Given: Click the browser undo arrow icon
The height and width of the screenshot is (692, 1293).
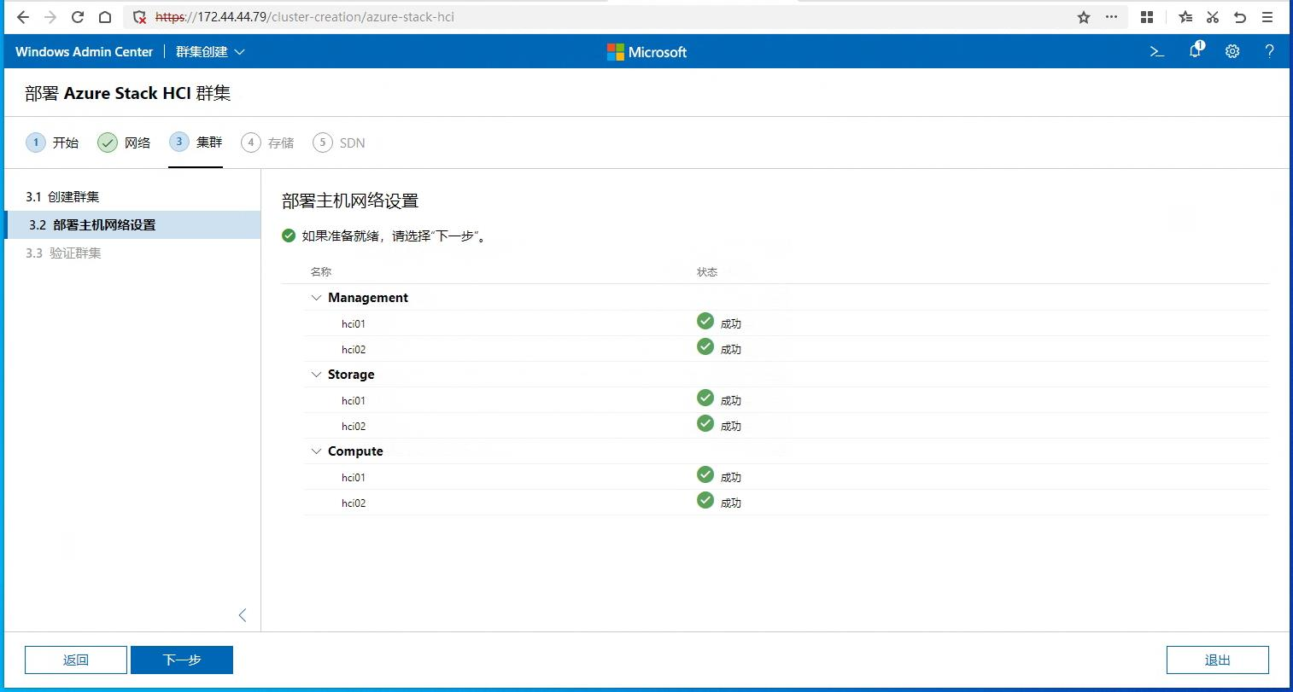Looking at the screenshot, I should [1240, 17].
